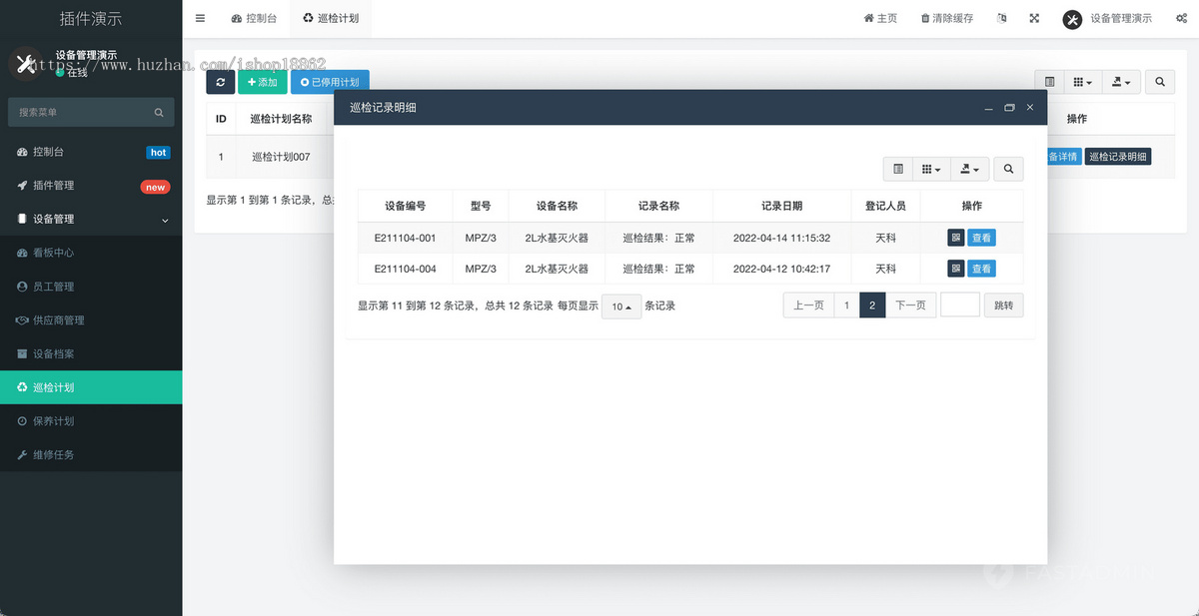
Task: Open the 每页显示 page size dropdown
Action: click(620, 306)
